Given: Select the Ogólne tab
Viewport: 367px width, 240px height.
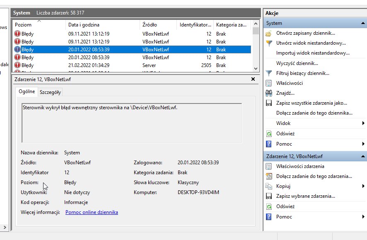Looking at the screenshot, I should click(x=27, y=91).
